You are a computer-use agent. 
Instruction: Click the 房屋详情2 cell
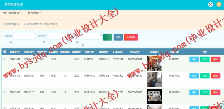tap(174, 75)
